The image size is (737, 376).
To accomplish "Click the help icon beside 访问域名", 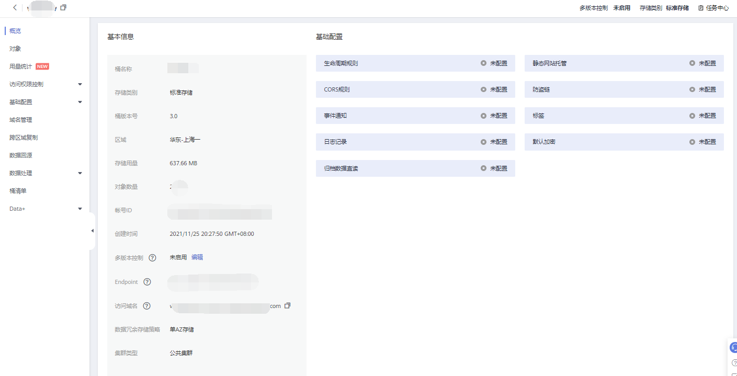I will 147,306.
